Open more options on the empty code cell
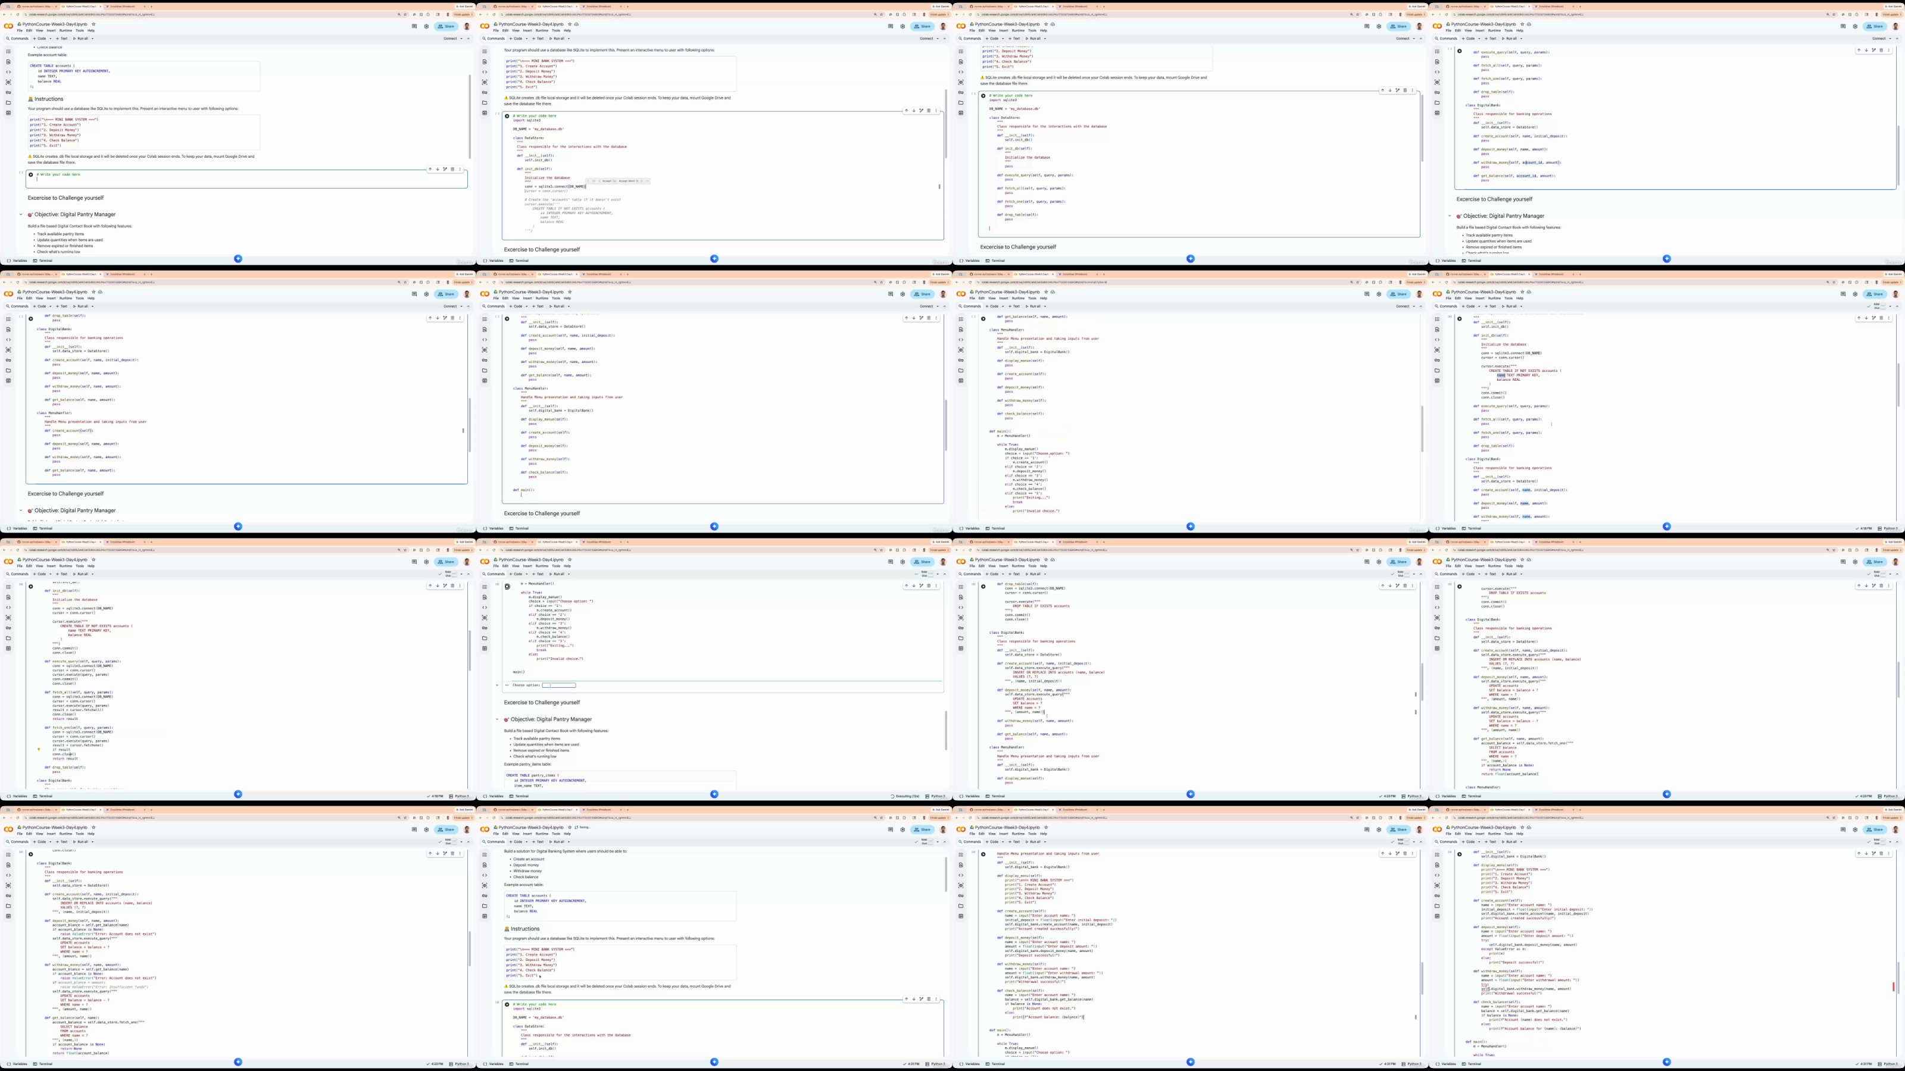This screenshot has height=1071, width=1905. 460,169
